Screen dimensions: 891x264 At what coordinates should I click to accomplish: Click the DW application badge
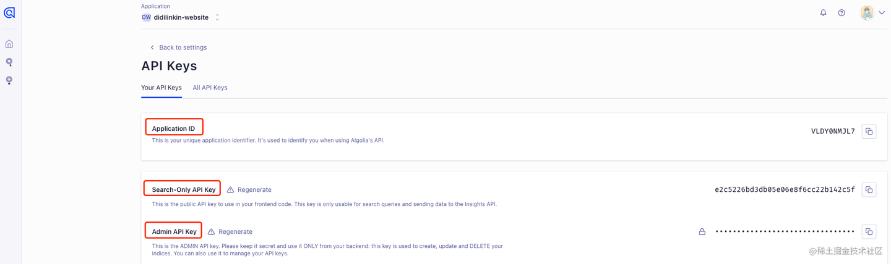tap(146, 17)
